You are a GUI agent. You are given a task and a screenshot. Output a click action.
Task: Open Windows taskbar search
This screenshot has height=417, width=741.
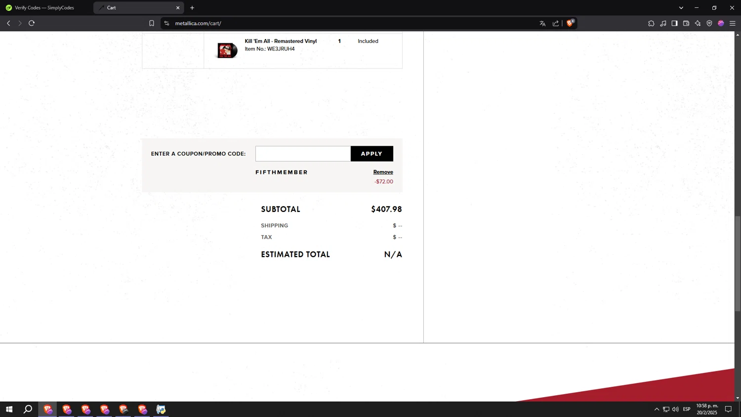28,409
